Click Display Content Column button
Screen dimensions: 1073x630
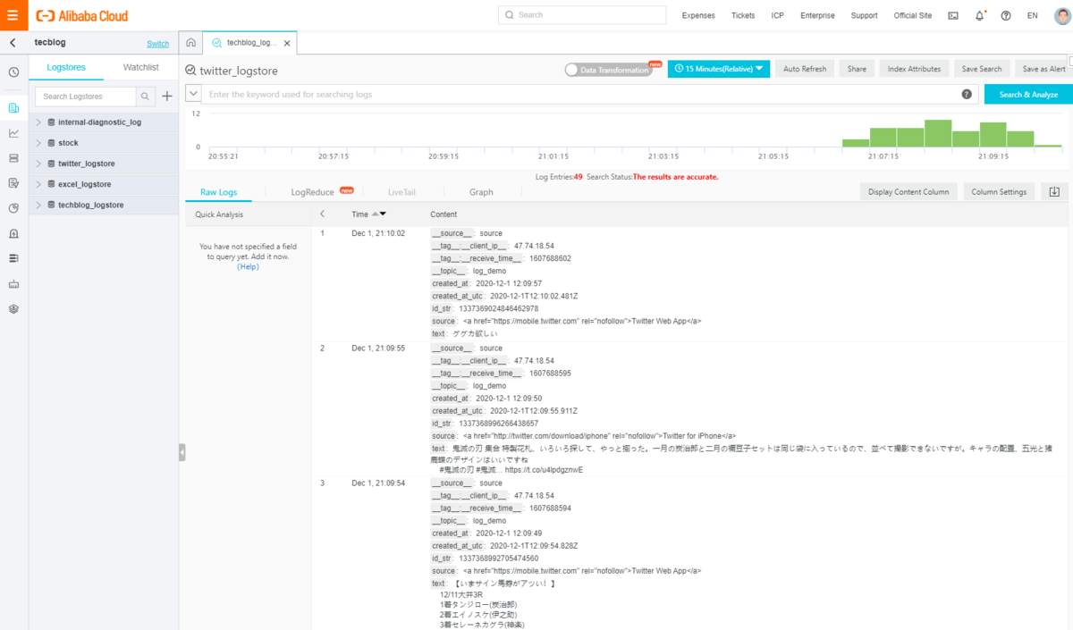tap(908, 191)
